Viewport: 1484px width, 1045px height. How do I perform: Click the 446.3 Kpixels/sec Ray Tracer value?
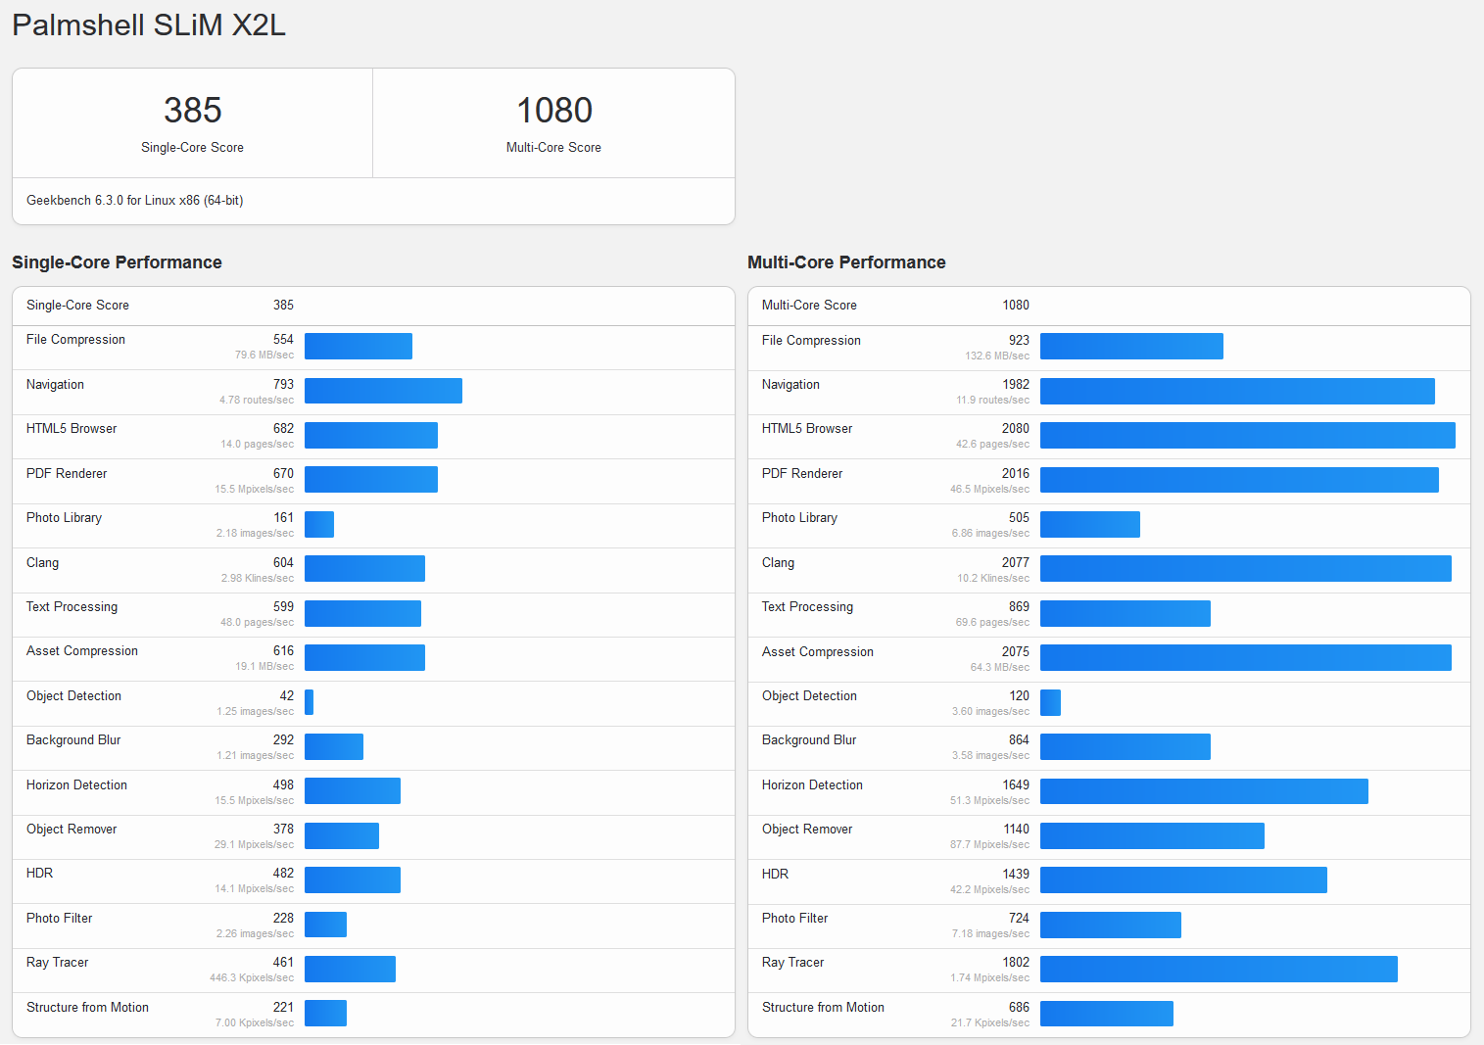pos(252,977)
